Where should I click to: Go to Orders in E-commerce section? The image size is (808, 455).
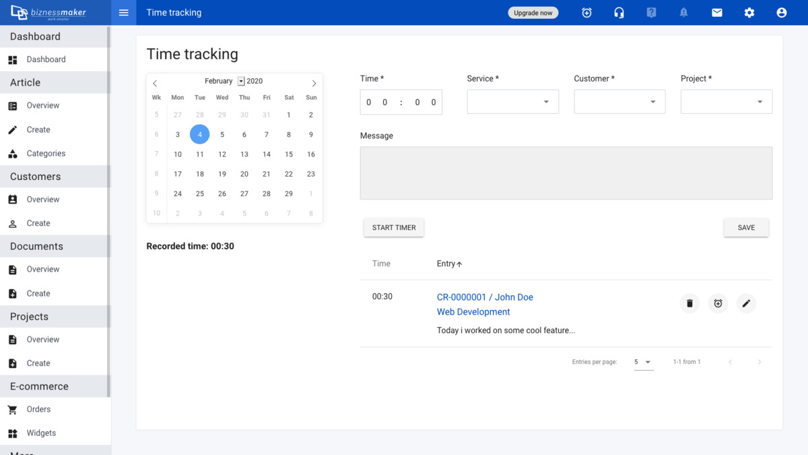tap(38, 409)
